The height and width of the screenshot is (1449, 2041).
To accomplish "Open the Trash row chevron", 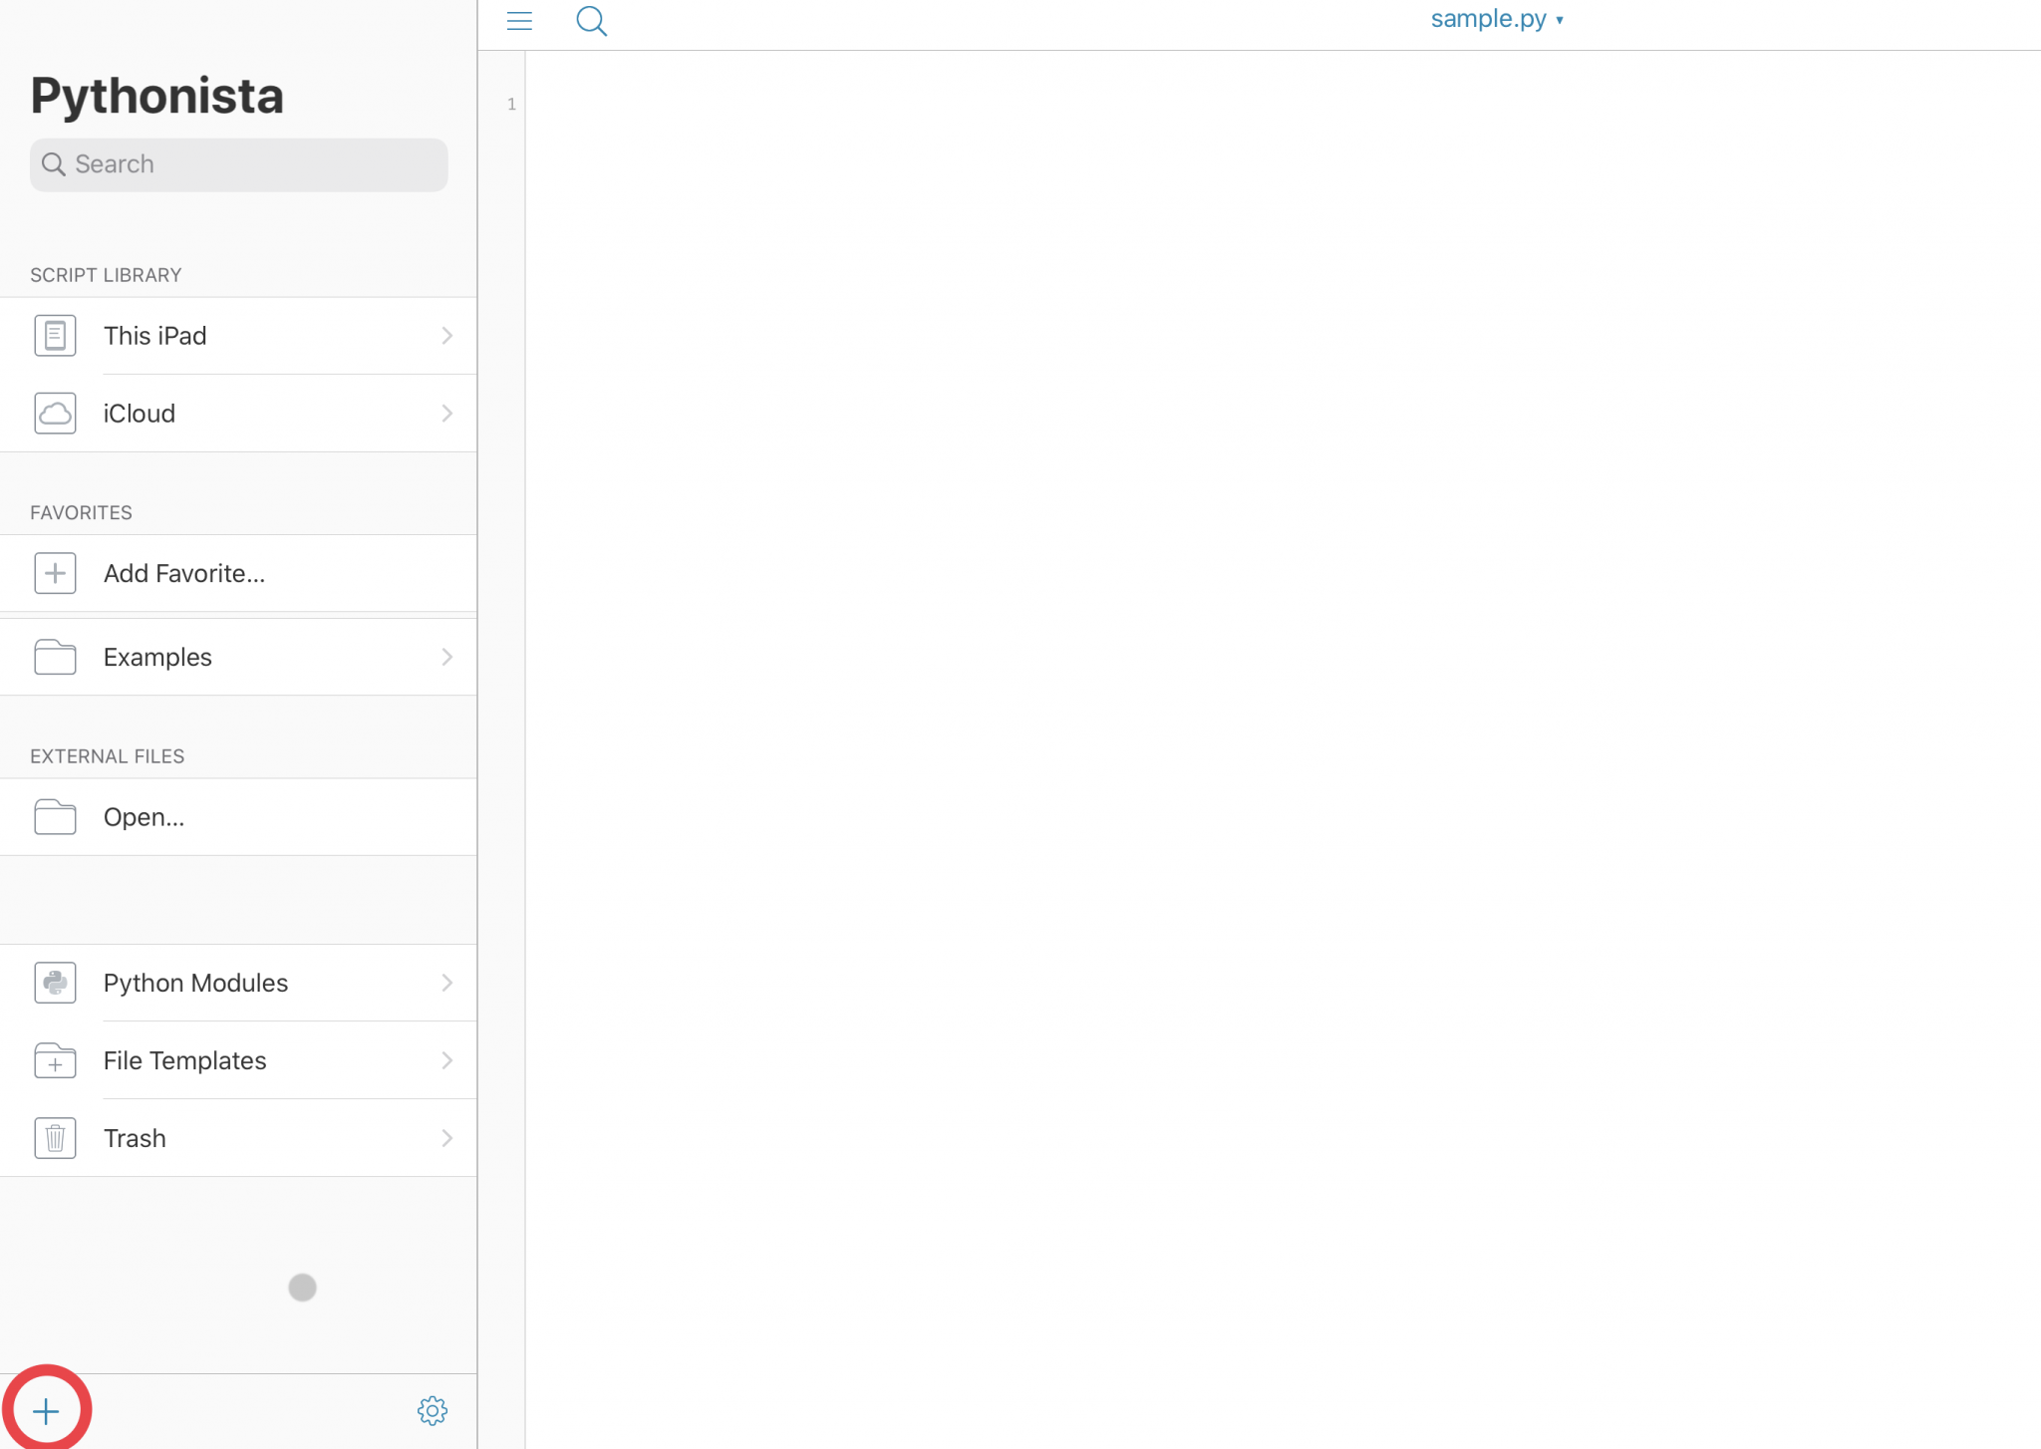I will (446, 1138).
